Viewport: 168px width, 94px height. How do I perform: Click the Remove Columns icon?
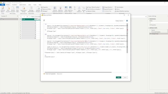[x=60, y=9]
